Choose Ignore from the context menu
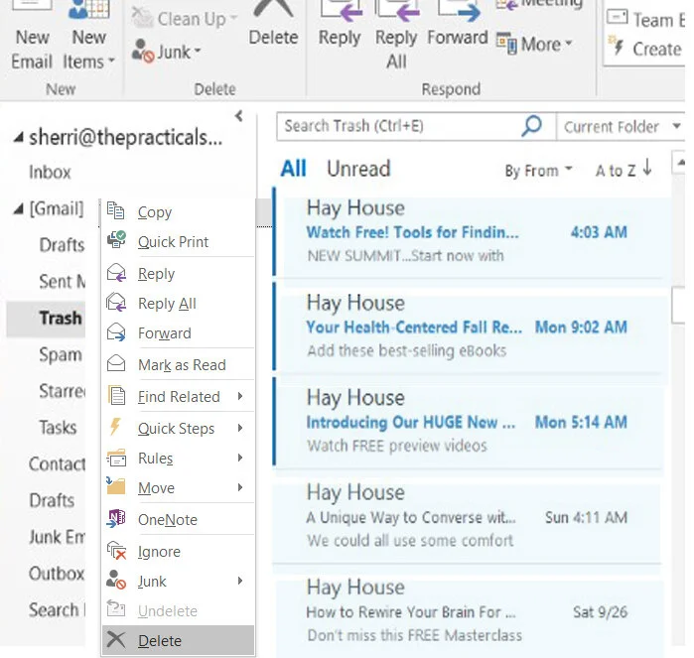The height and width of the screenshot is (658, 694). click(178, 552)
